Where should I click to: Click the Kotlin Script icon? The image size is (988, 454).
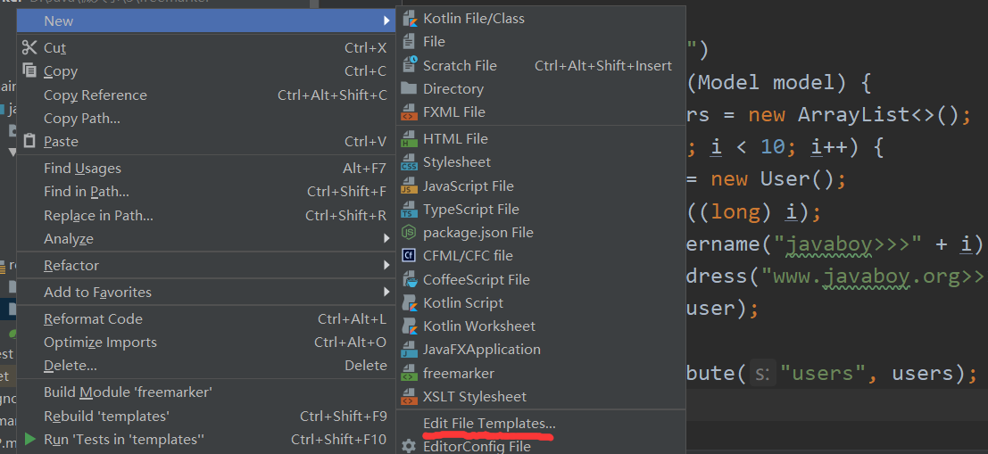(410, 303)
